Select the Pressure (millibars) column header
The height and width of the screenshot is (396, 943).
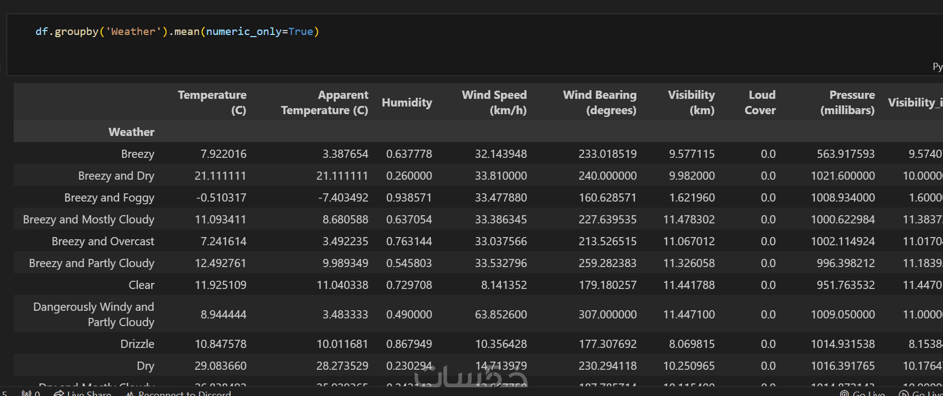click(847, 102)
